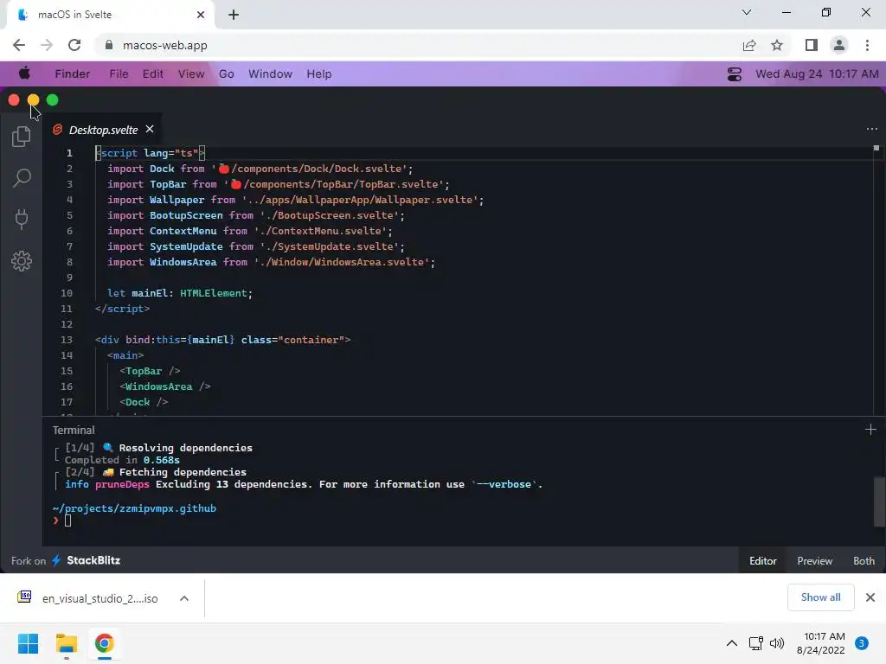
Task: Open the editor more options ellipsis
Action: pyautogui.click(x=872, y=130)
